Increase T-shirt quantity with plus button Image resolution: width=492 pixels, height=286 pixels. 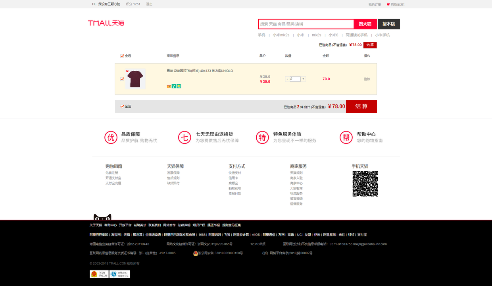tap(303, 79)
